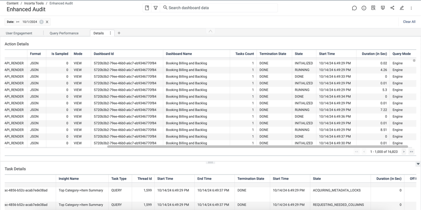This screenshot has height=210, width=421.
Task: Remove the Date filter chip
Action: click(47, 22)
